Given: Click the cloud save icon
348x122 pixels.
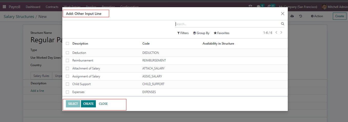Looking at the screenshot, I should [x=292, y=16].
